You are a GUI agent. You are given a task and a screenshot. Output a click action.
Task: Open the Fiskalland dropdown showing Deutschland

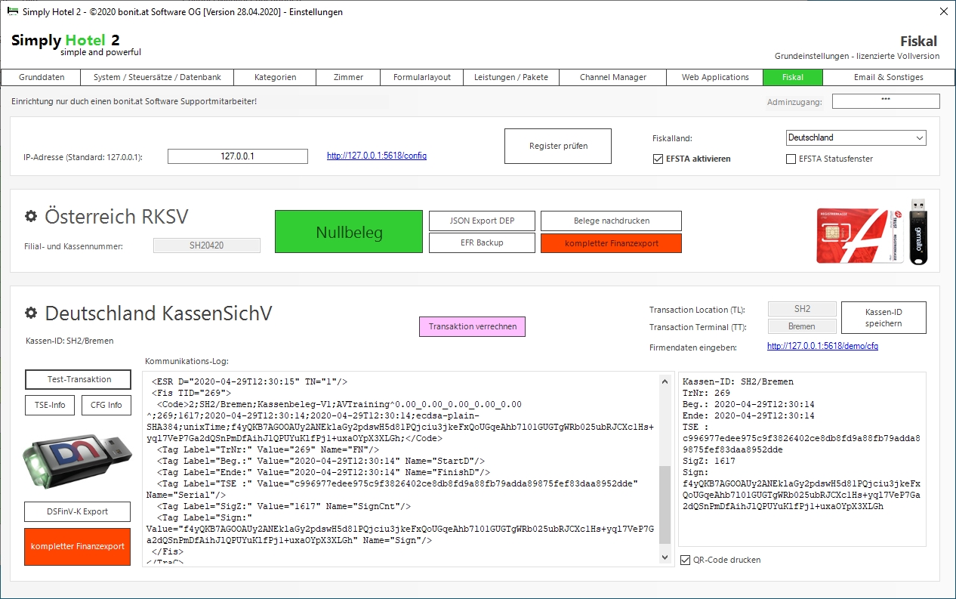(x=856, y=138)
